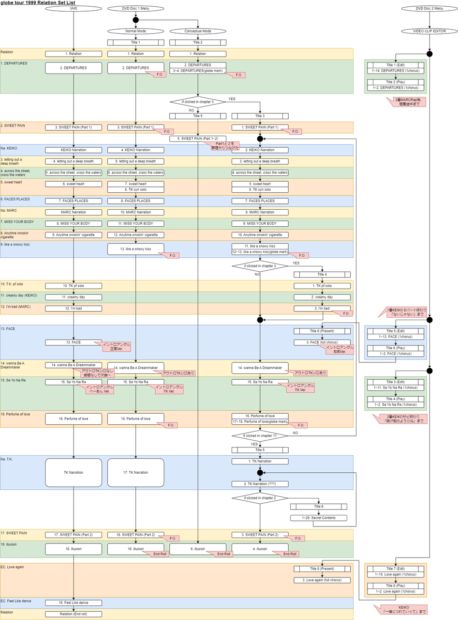Click the 'Title 4 (Play)' box

coord(396,399)
